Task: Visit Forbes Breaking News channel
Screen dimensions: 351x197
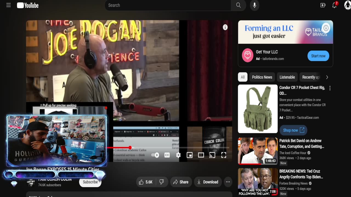Action: (x=293, y=183)
